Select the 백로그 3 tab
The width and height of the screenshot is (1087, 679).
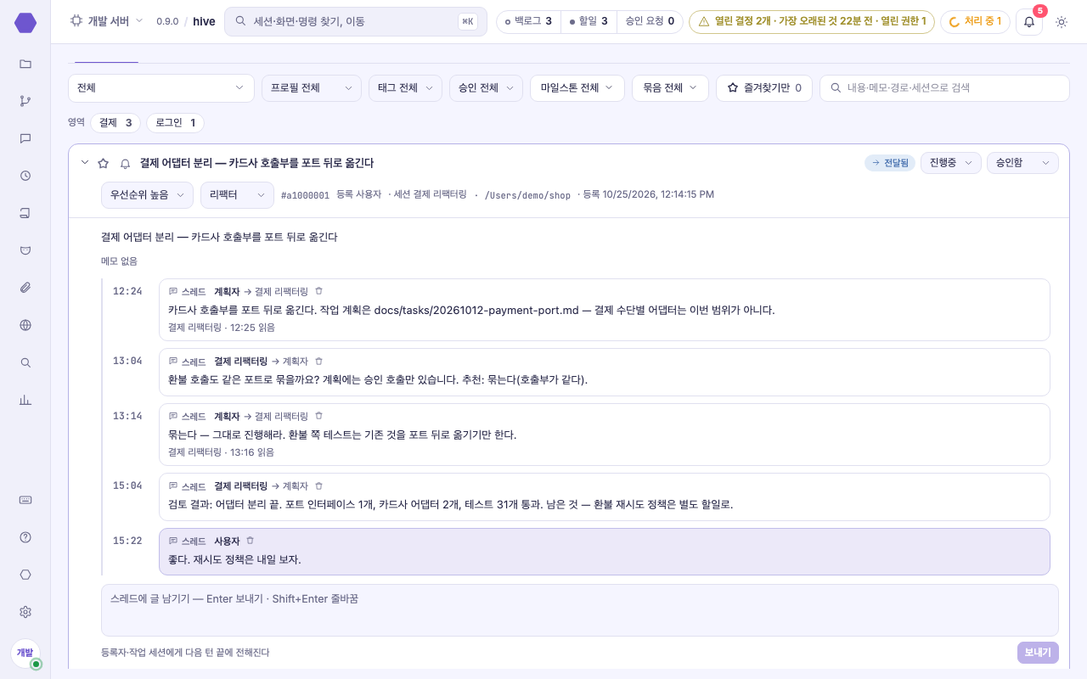tap(528, 21)
